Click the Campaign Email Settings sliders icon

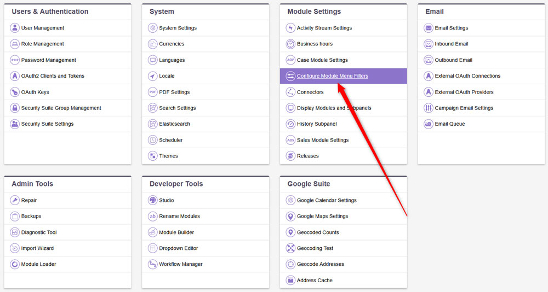[x=429, y=108]
